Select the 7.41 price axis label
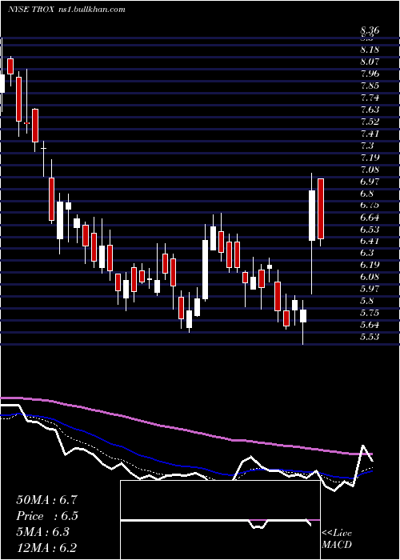 (370, 134)
